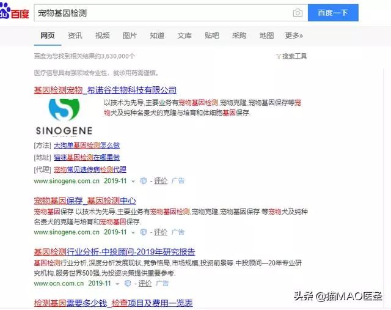Click the sinogene URL under 宠物基因保存 result
391x310 pixels.
point(67,232)
